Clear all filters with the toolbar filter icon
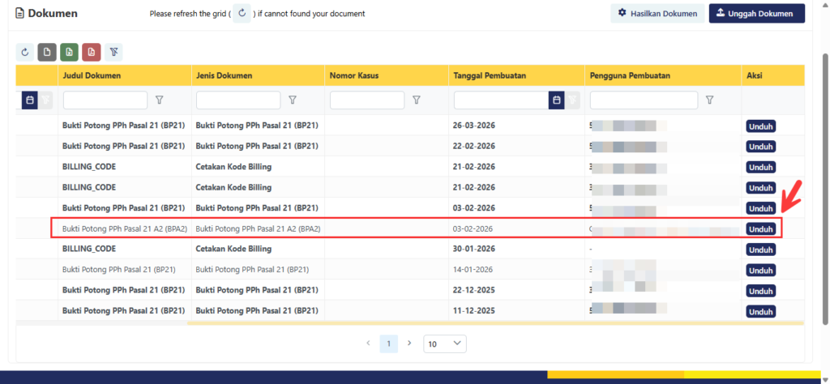The height and width of the screenshot is (384, 830). (113, 52)
